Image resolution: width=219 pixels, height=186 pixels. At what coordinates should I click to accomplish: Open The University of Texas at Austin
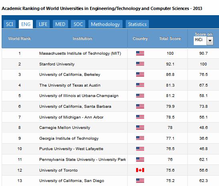(70, 85)
